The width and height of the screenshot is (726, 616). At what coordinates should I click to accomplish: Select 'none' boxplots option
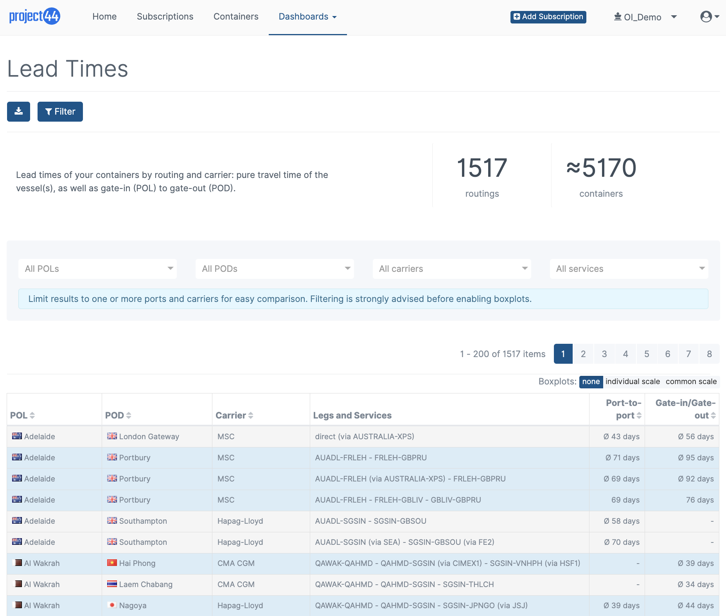[591, 381]
